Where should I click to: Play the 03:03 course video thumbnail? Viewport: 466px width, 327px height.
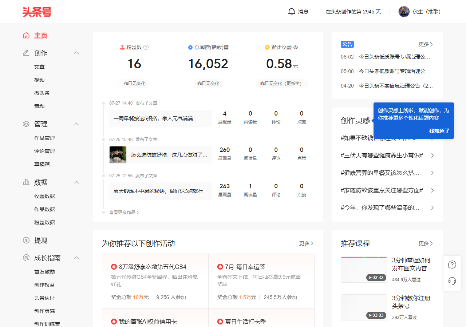(x=364, y=307)
